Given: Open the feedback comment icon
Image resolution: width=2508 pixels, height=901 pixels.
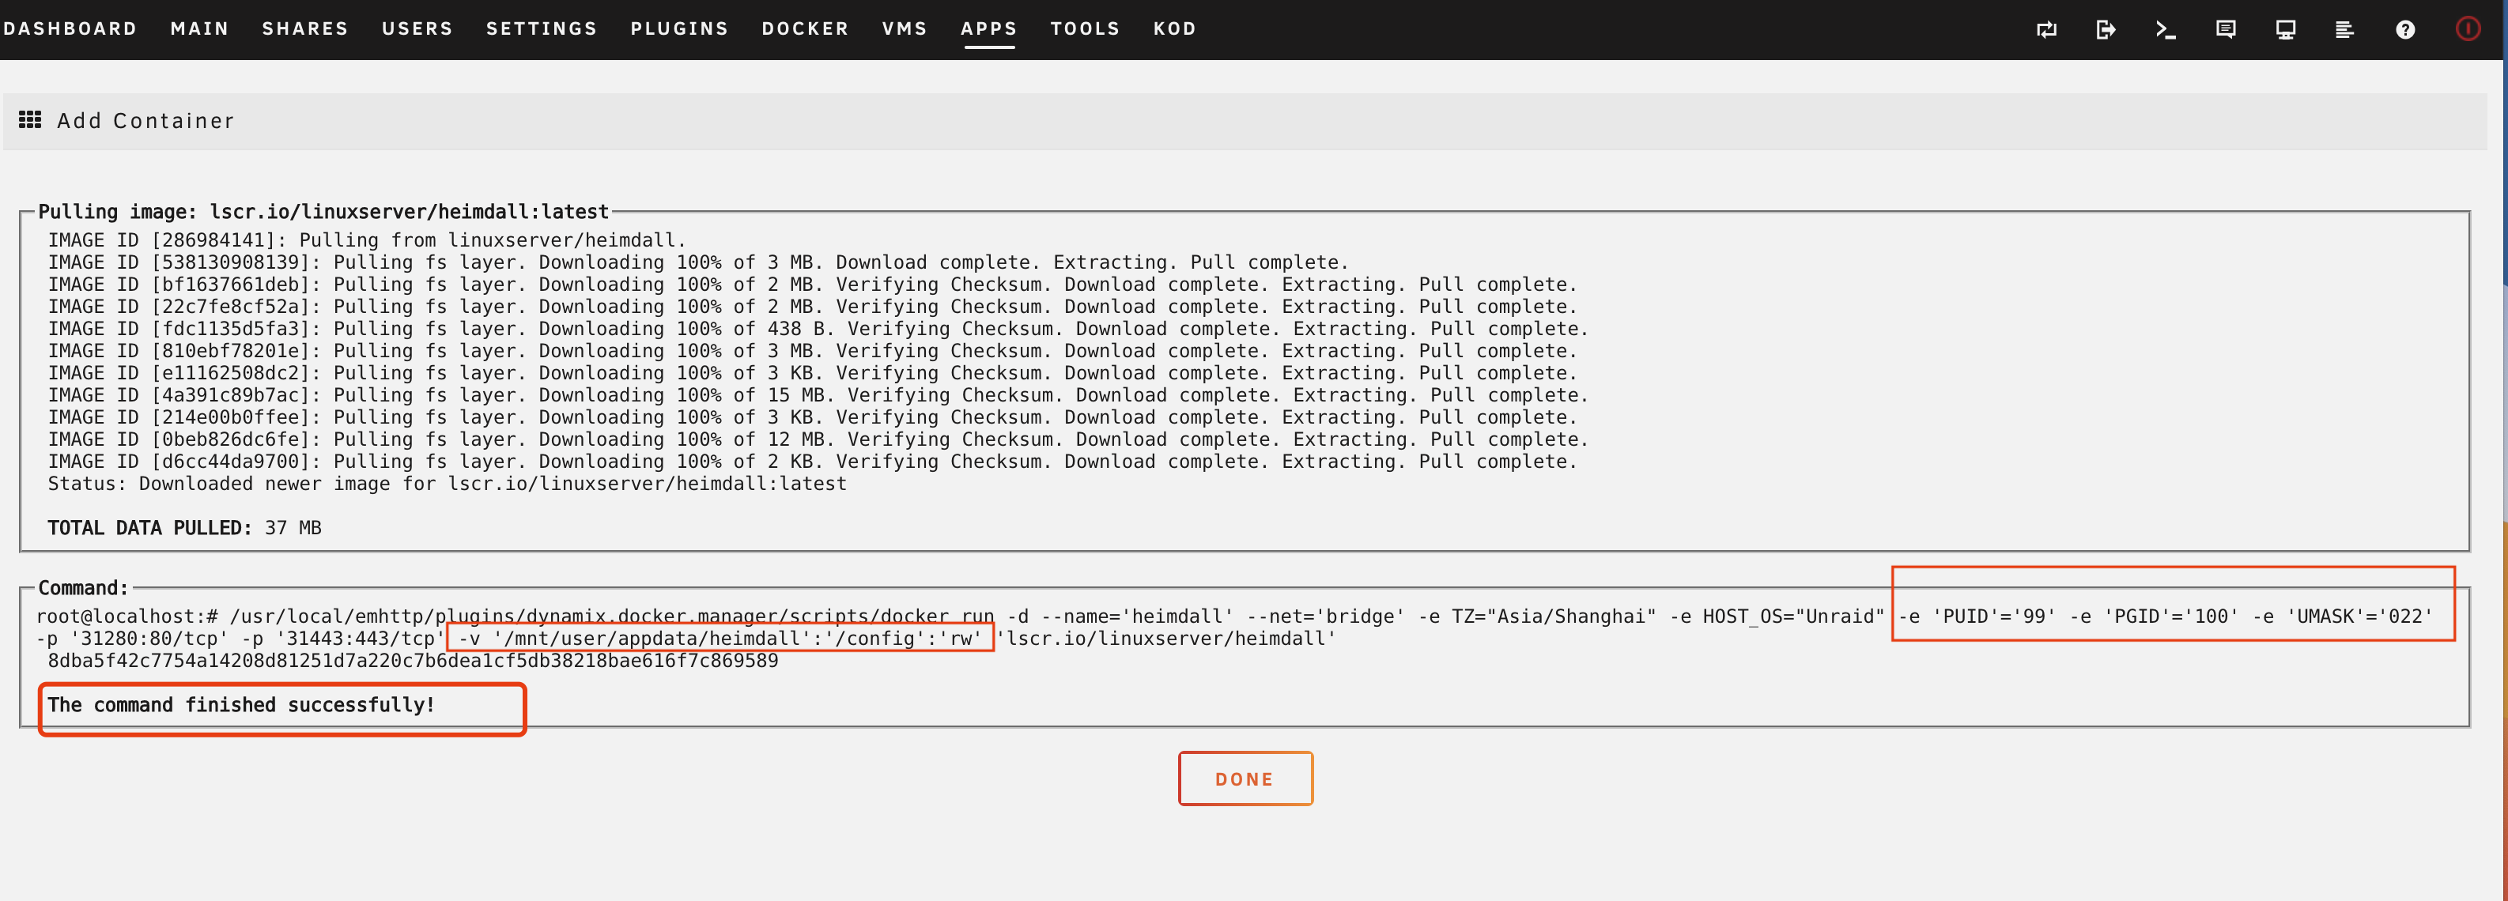Looking at the screenshot, I should tap(2226, 29).
